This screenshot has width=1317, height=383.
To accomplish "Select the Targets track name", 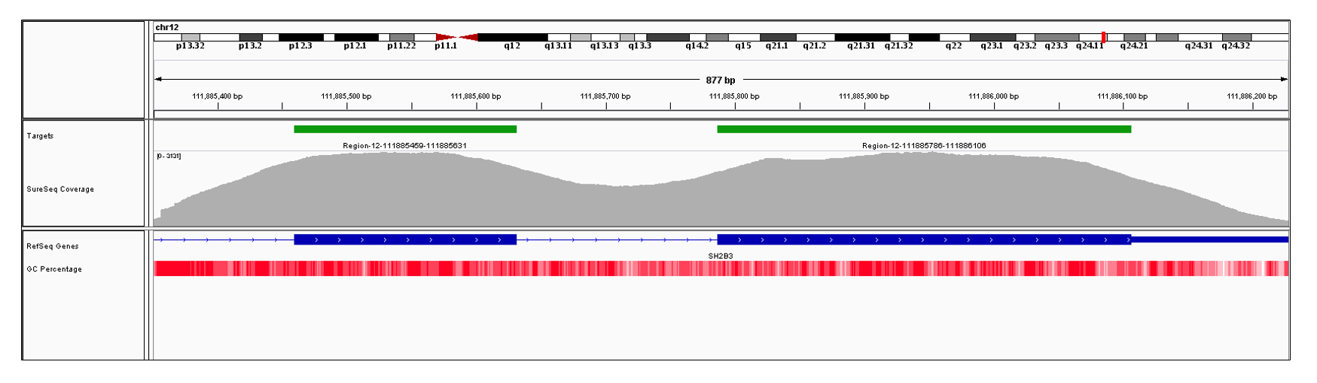I will (x=40, y=136).
